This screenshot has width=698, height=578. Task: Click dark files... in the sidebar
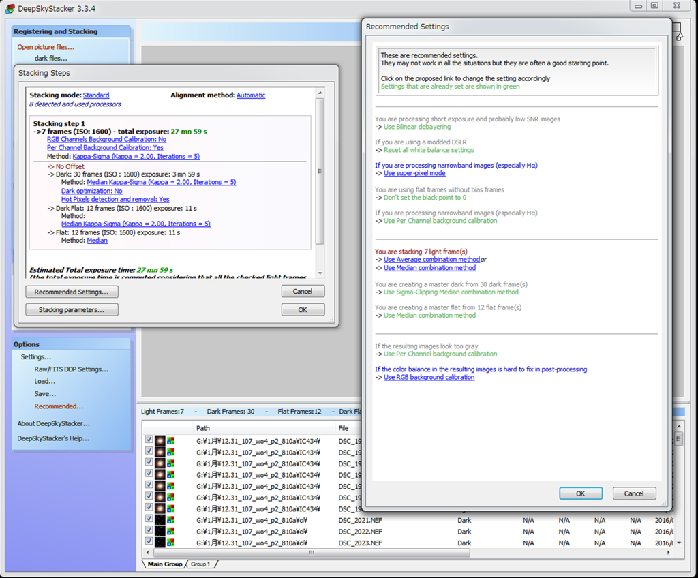(x=50, y=58)
